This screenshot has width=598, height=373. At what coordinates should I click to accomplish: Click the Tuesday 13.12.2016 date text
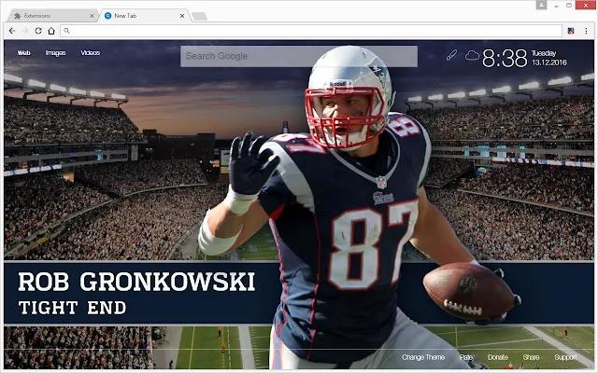coord(549,58)
